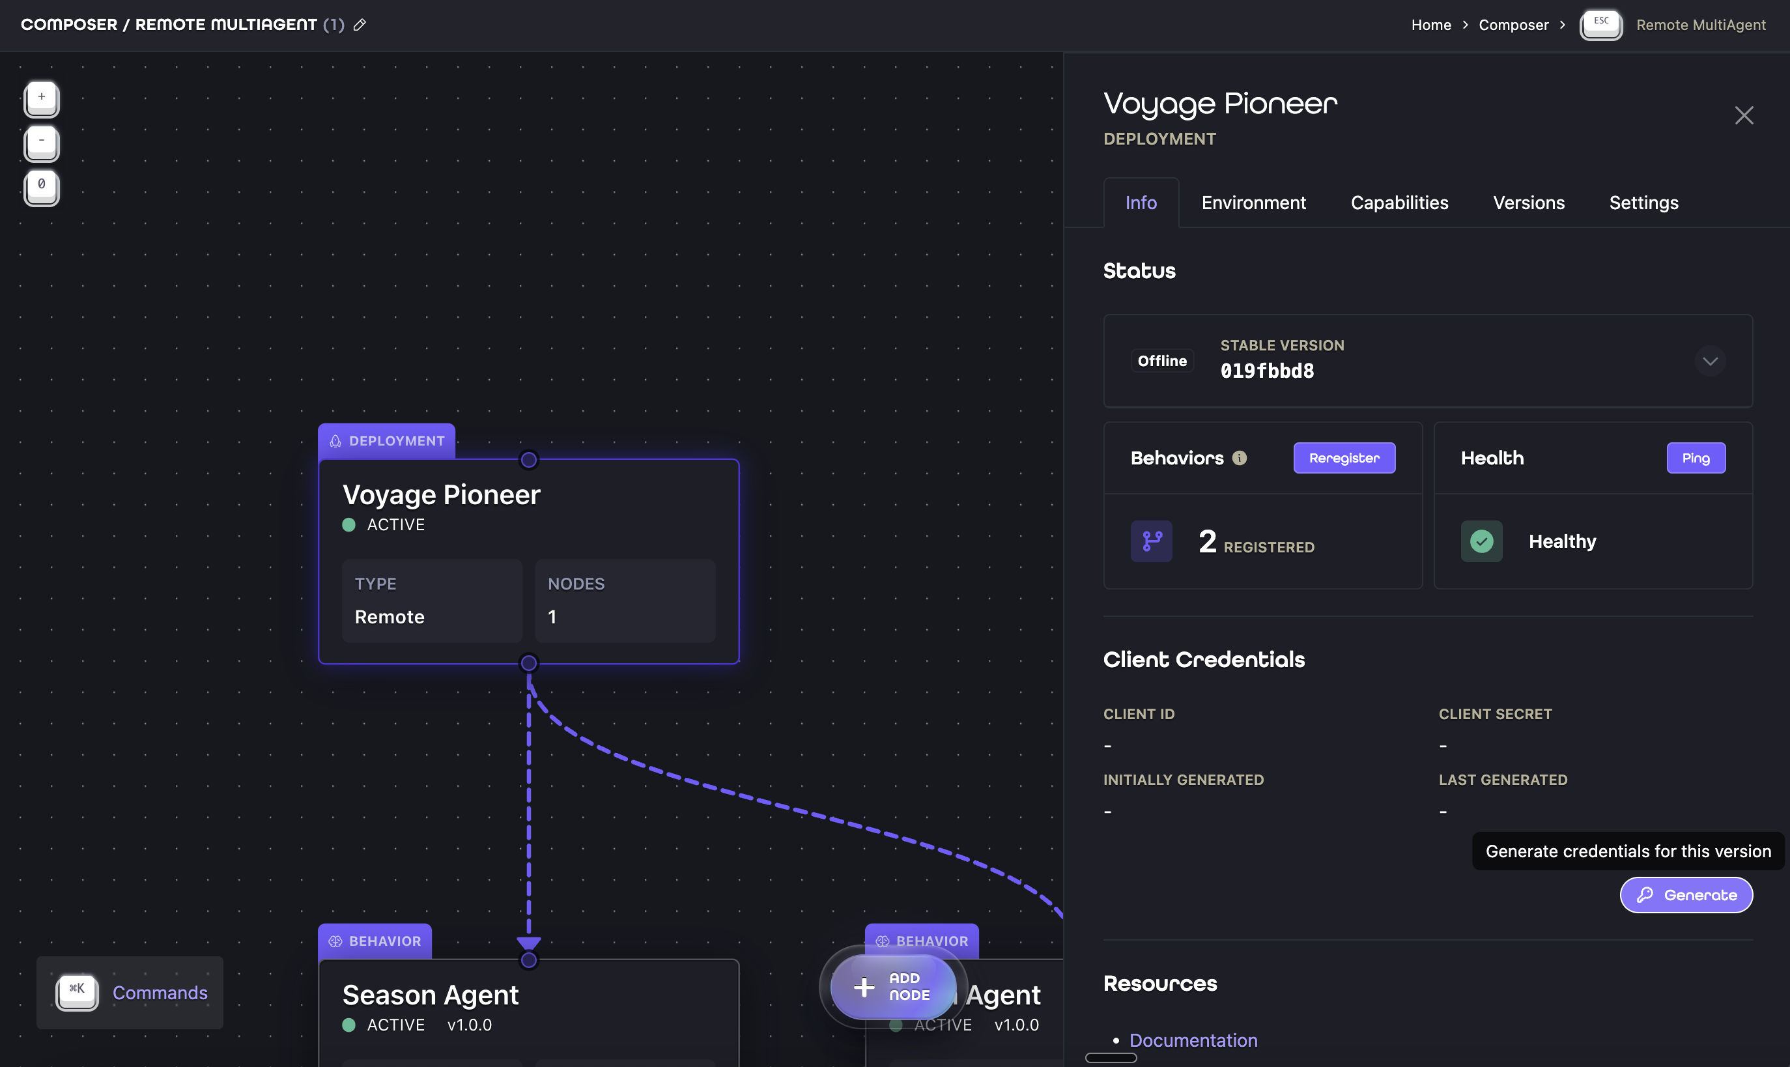
Task: Go to Home in breadcrumb
Action: point(1430,25)
